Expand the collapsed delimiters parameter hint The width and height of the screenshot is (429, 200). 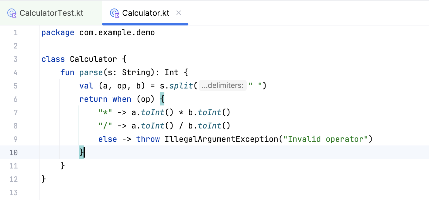point(223,85)
